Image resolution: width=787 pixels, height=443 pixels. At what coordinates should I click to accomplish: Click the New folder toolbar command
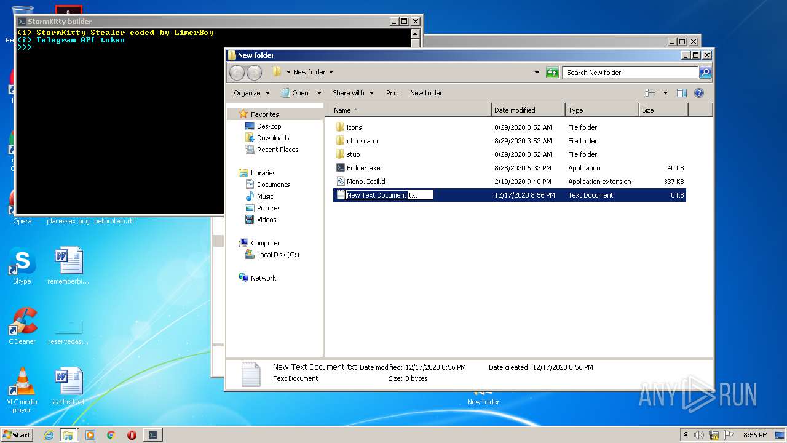point(426,93)
